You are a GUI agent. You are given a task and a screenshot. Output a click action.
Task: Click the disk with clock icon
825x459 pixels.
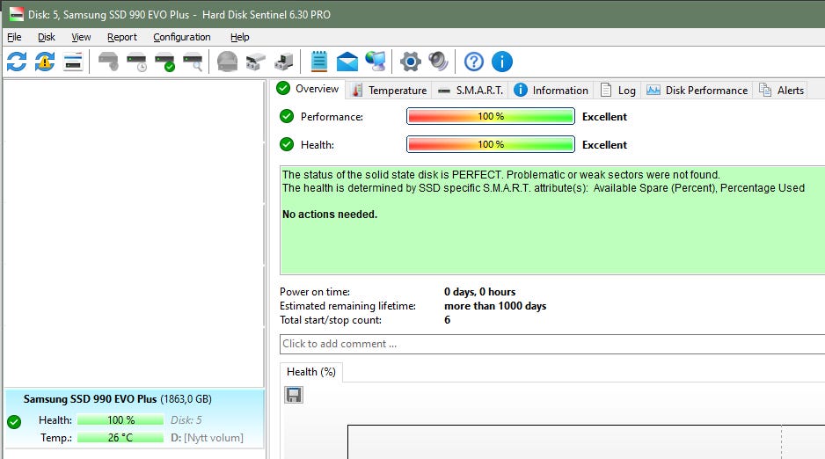point(137,62)
